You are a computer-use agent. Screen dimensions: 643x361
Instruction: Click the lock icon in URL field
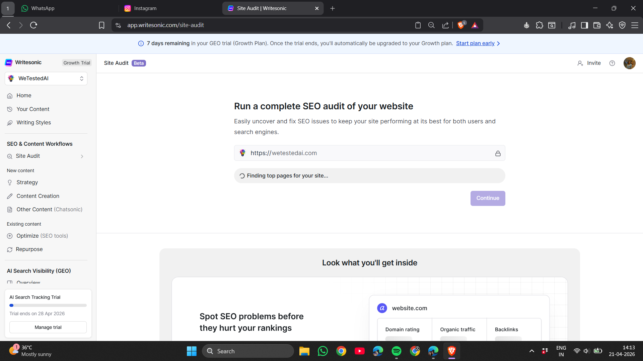pos(498,153)
